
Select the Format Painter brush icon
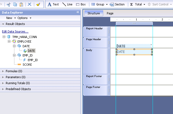[38, 4]
